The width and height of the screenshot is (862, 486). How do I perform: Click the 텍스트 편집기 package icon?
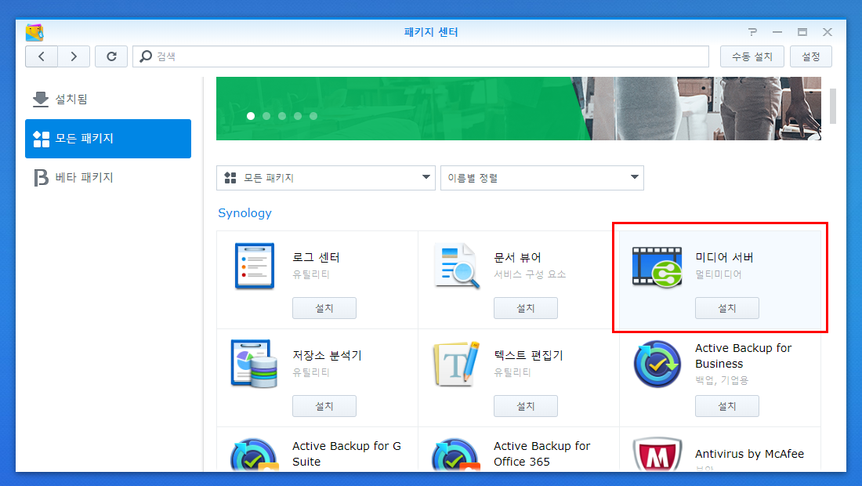pos(456,364)
